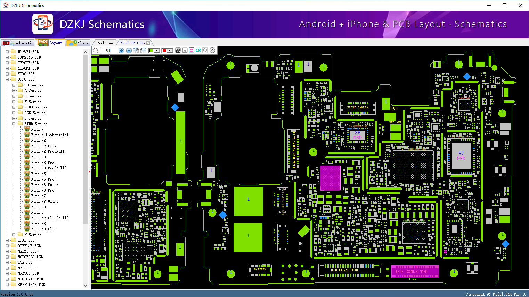Click the 35 GND chip pad
Image resolution: width=529 pixels, height=297 pixels.
(358, 135)
